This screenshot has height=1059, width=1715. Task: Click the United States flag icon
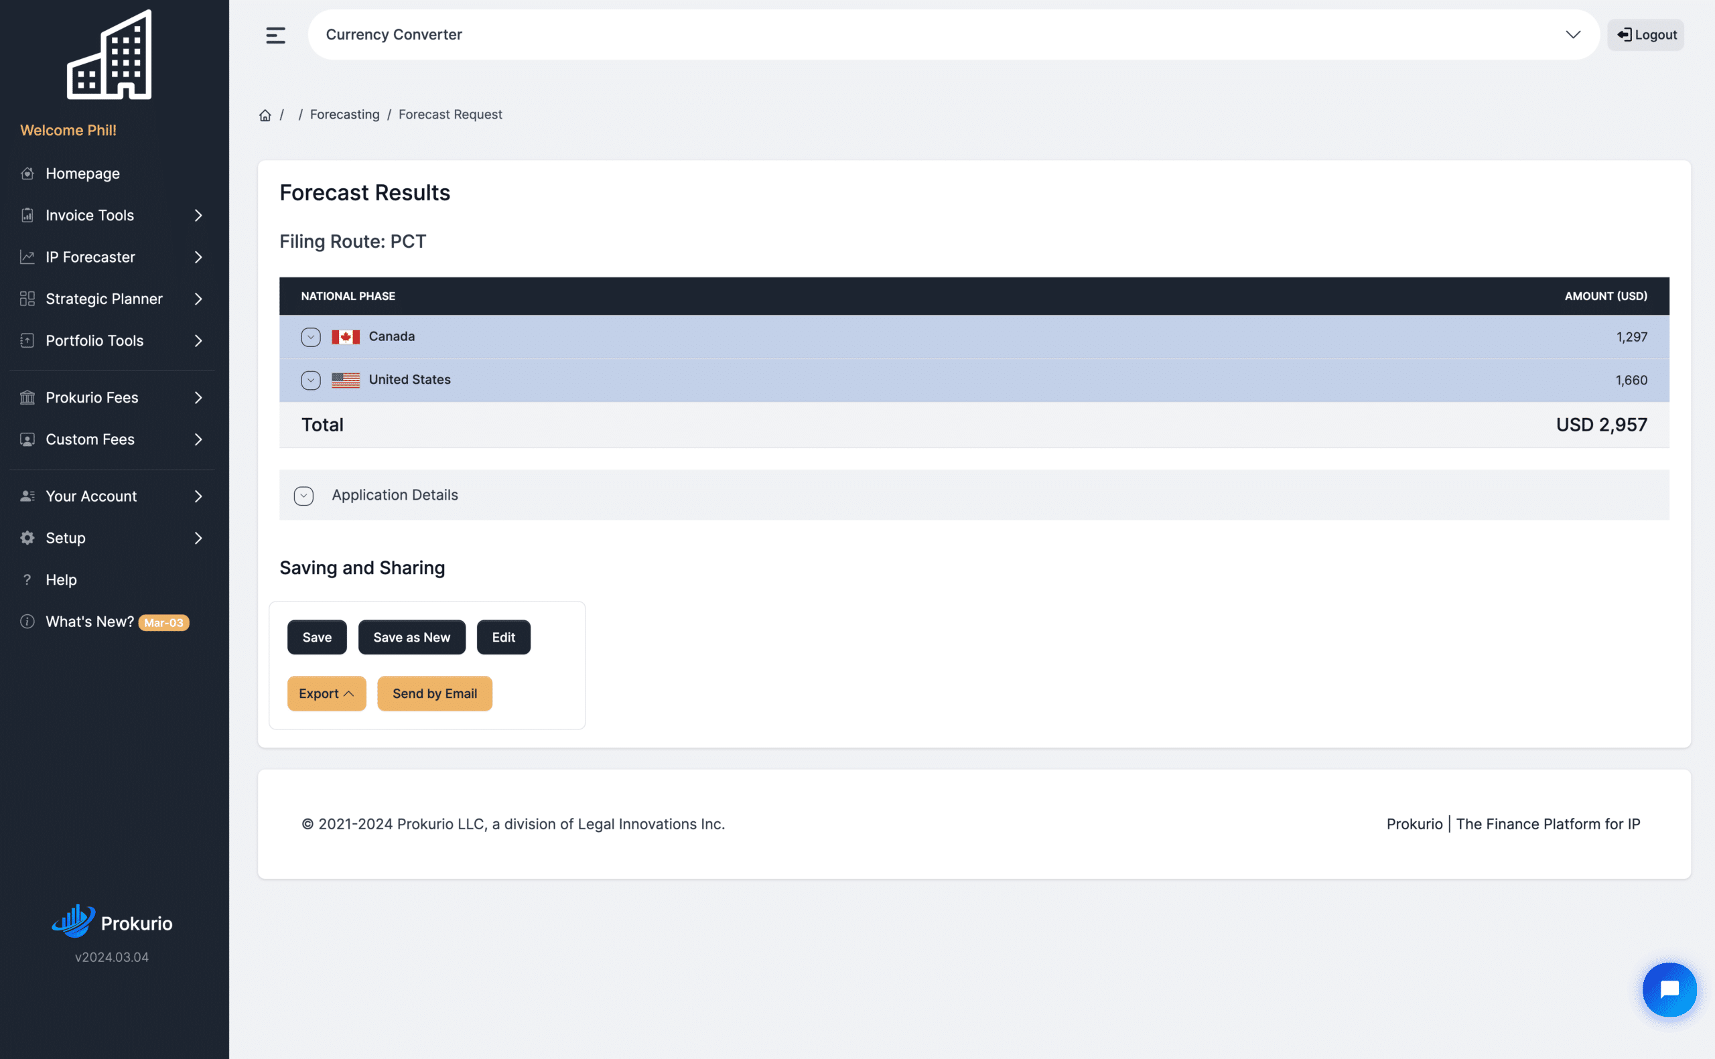coord(345,380)
